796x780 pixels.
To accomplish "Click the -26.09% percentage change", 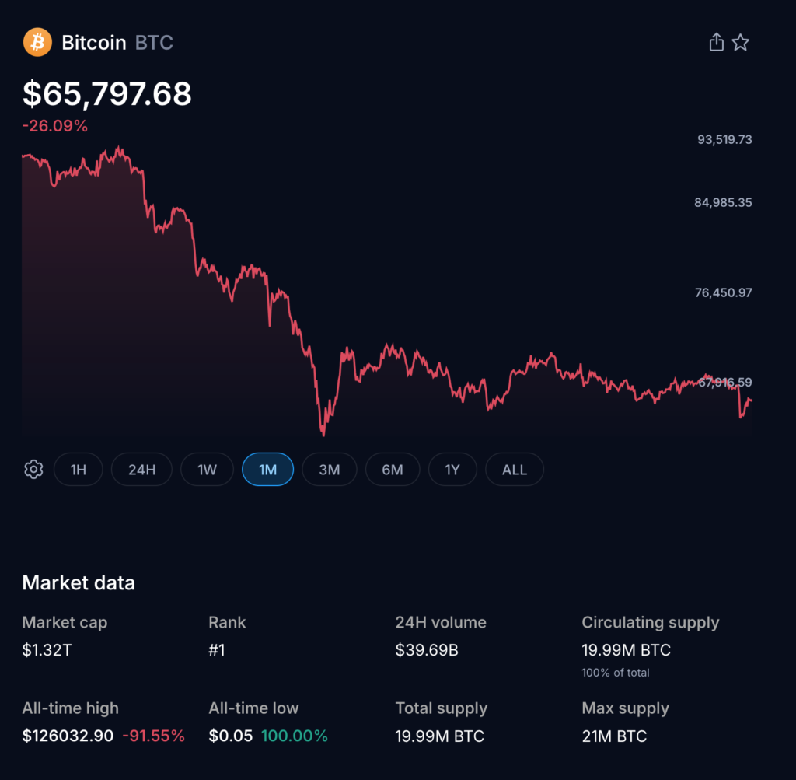I will click(x=55, y=125).
